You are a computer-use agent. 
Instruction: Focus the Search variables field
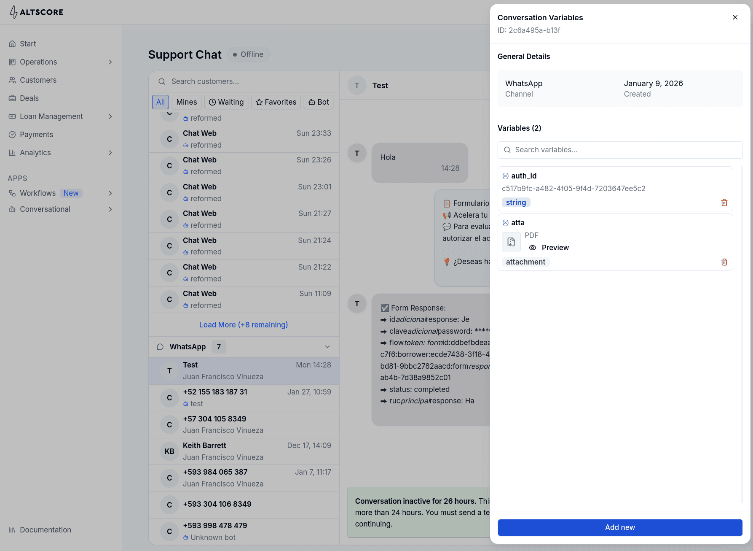pyautogui.click(x=620, y=150)
